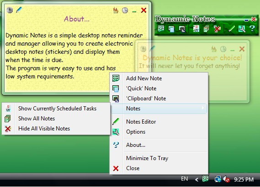This screenshot has height=187, width=260.
Task: Select Show All Notes submenu item
Action: (56, 119)
